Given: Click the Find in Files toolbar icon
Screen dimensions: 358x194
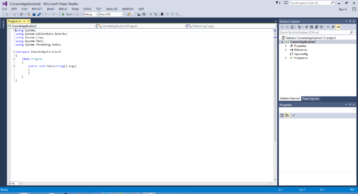Looking at the screenshot, I should coord(129,14).
